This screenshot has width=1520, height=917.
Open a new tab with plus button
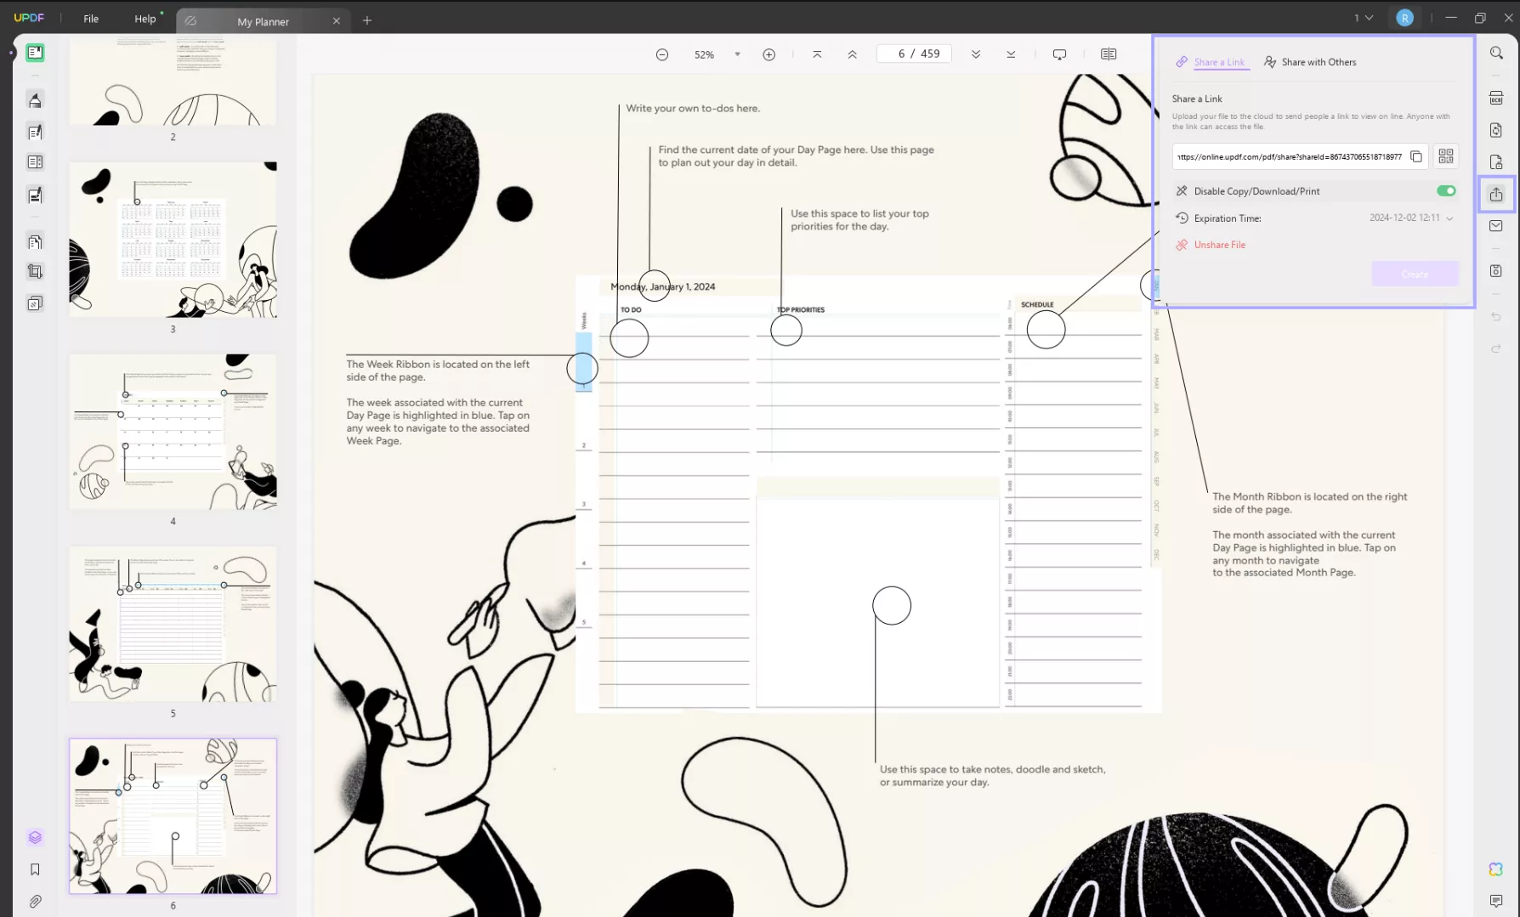[367, 20]
